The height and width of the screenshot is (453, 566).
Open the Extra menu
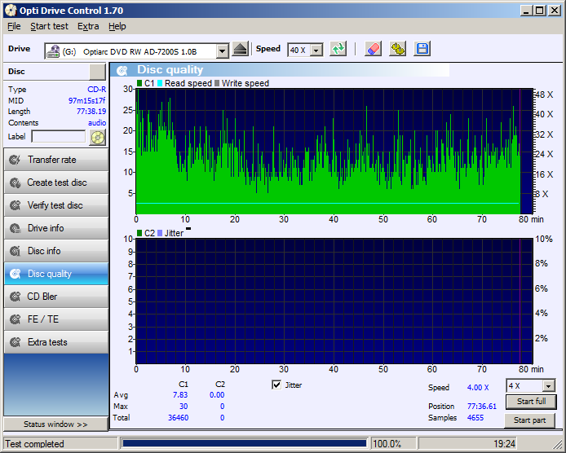[x=88, y=26]
